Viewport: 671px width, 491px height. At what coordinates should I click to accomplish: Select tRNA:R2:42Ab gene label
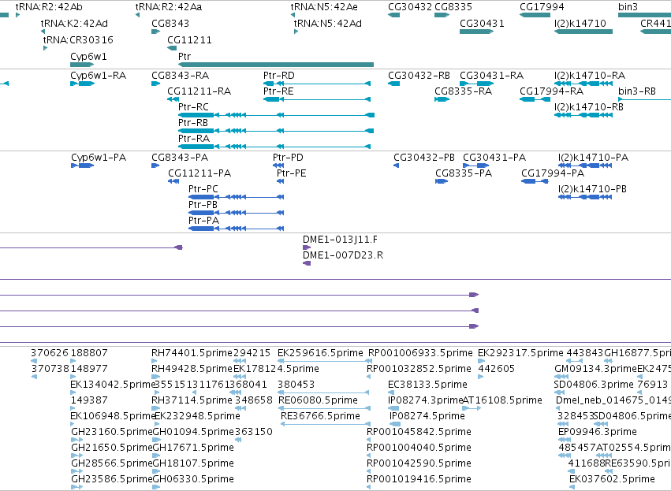[x=49, y=7]
